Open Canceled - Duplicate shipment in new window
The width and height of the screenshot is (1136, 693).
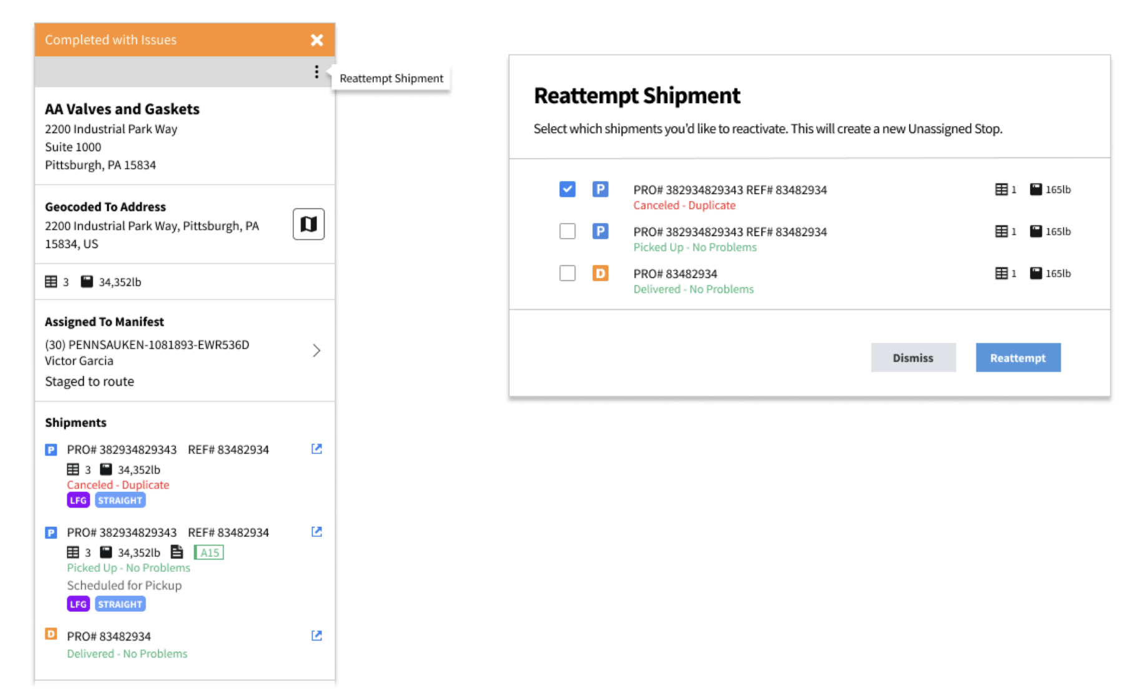316,449
